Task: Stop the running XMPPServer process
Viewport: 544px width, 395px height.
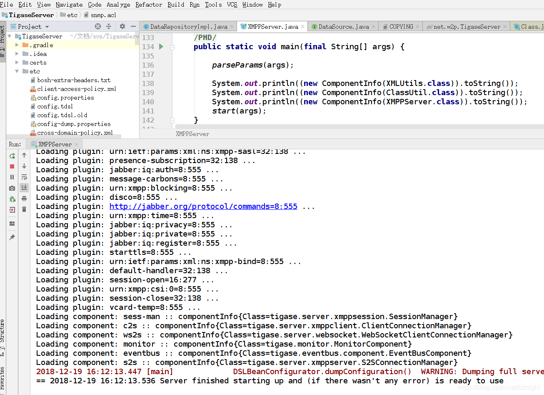Action: pos(12,166)
